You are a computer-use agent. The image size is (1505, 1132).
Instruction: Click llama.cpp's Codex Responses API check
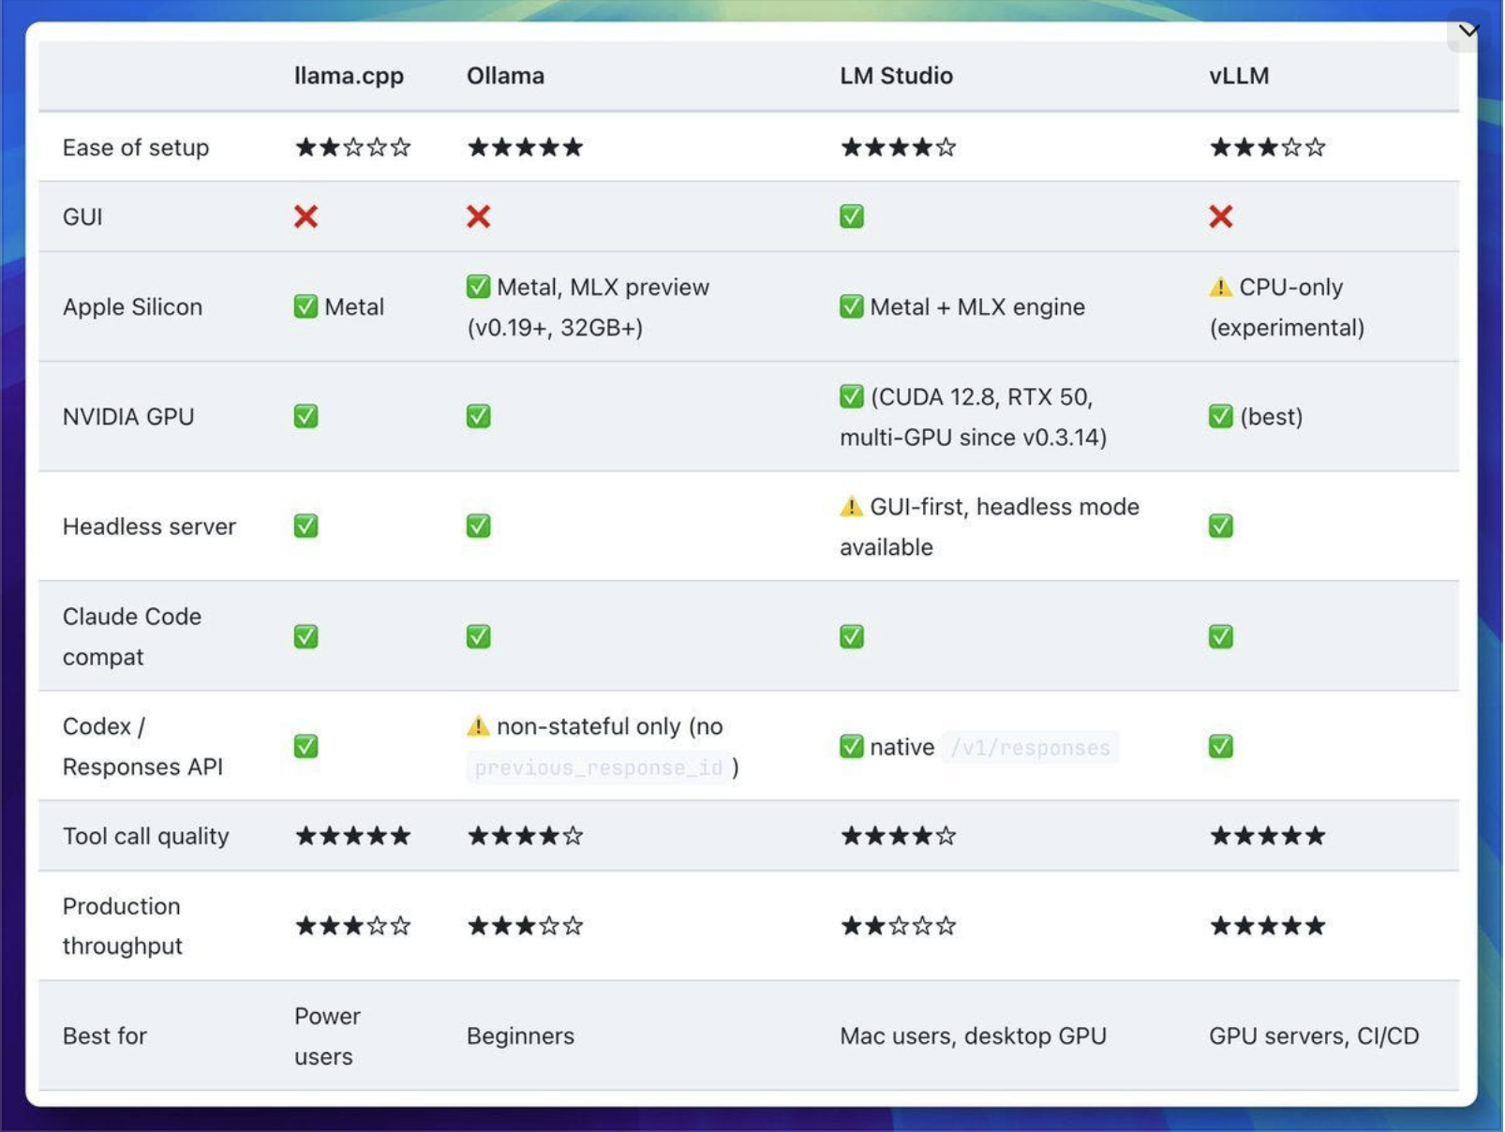[305, 746]
